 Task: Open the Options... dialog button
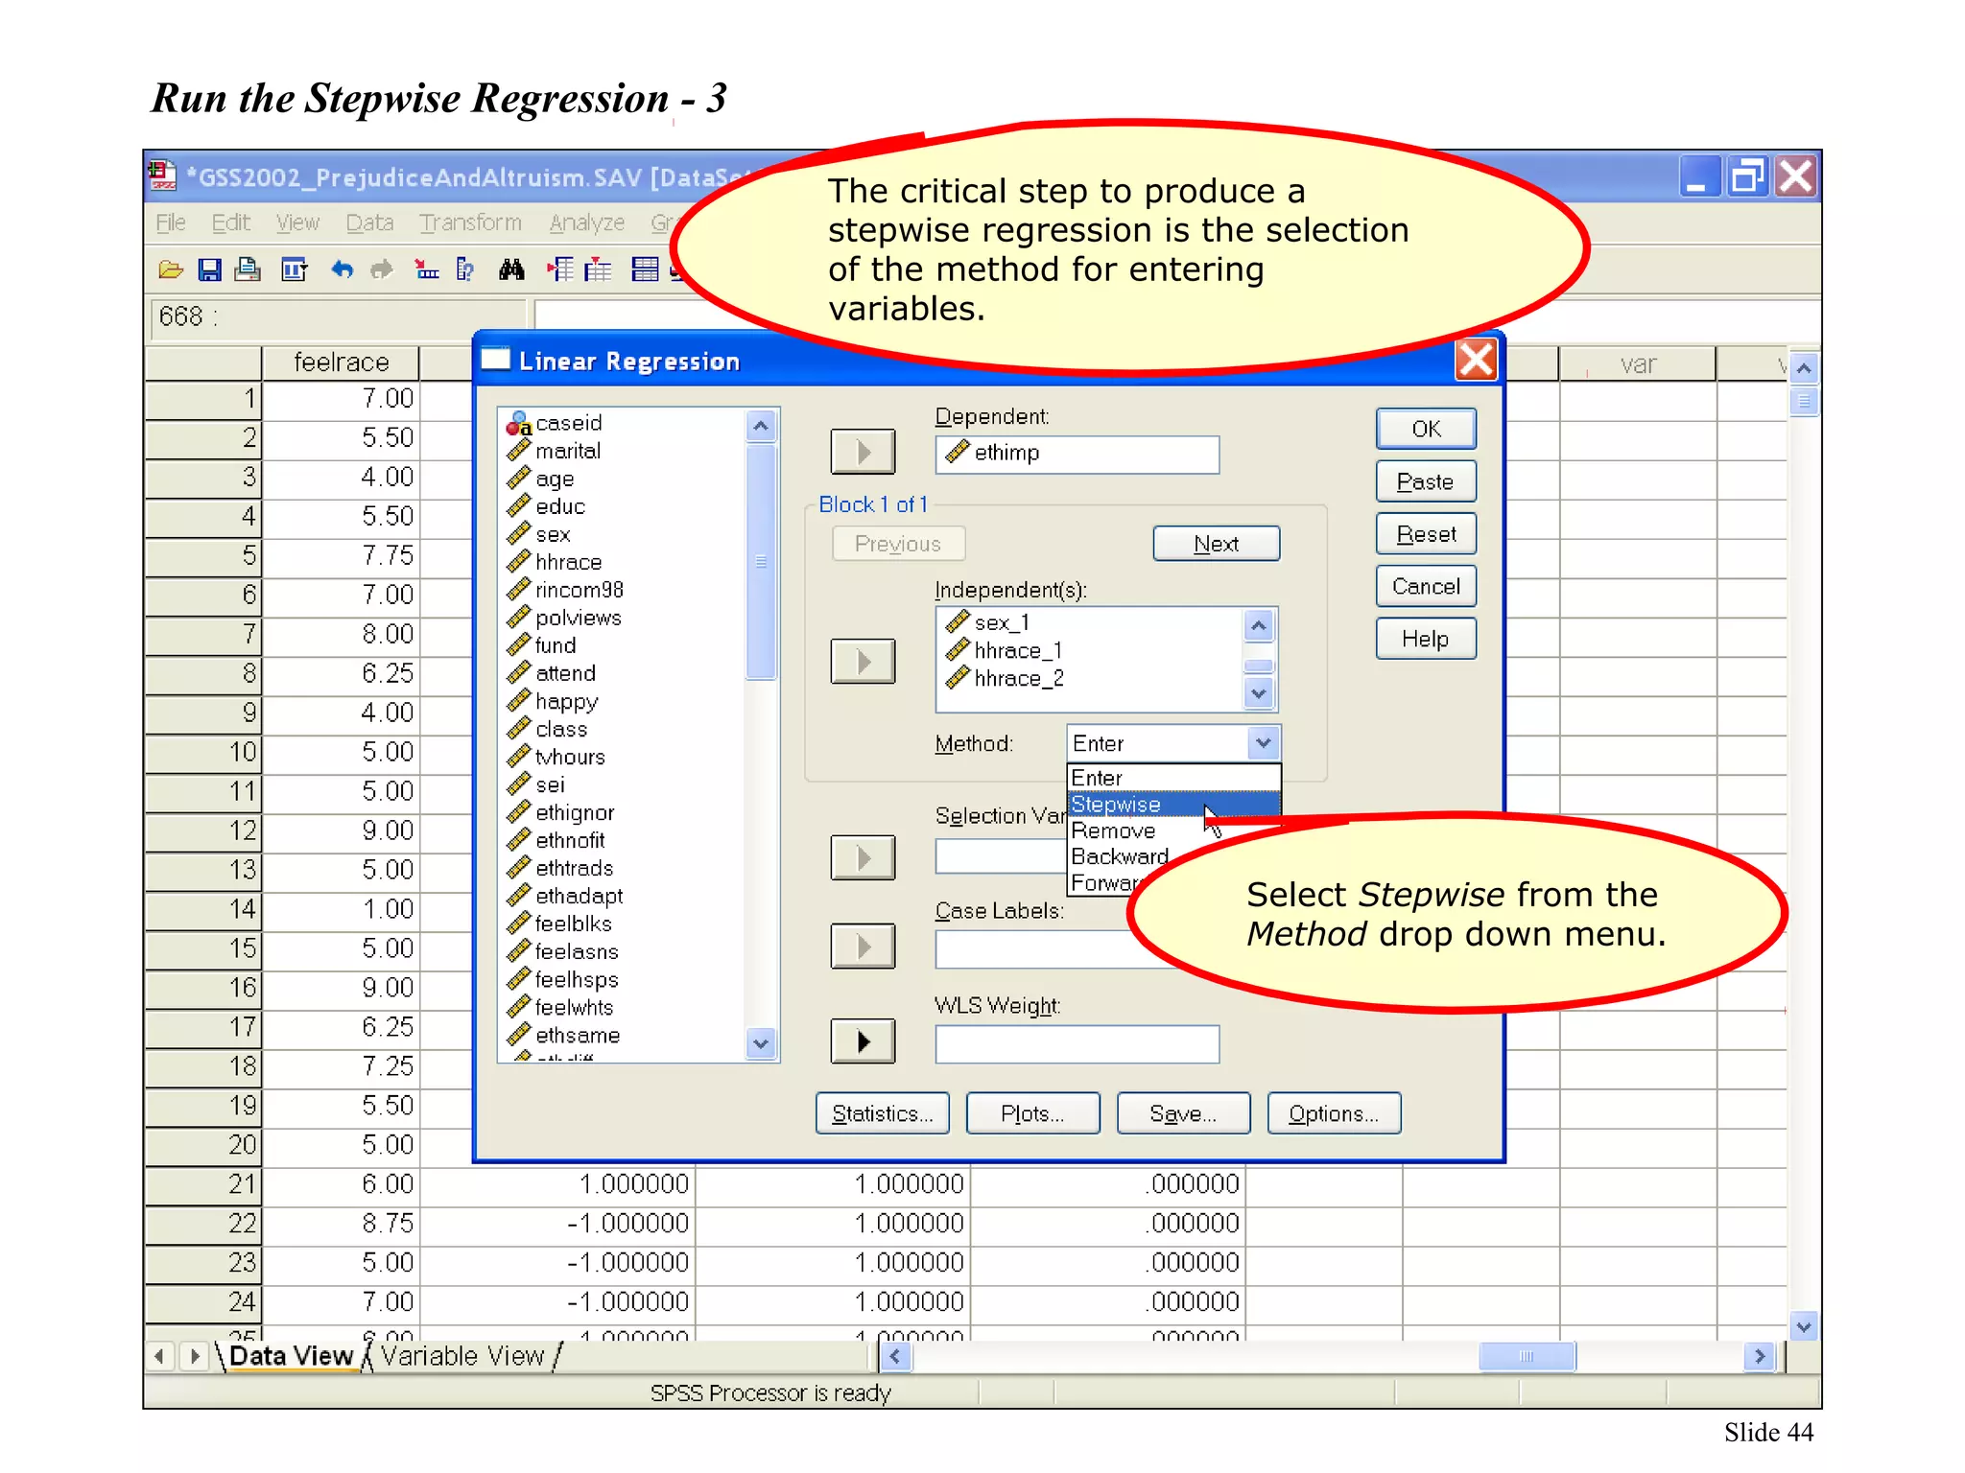tap(1335, 1113)
